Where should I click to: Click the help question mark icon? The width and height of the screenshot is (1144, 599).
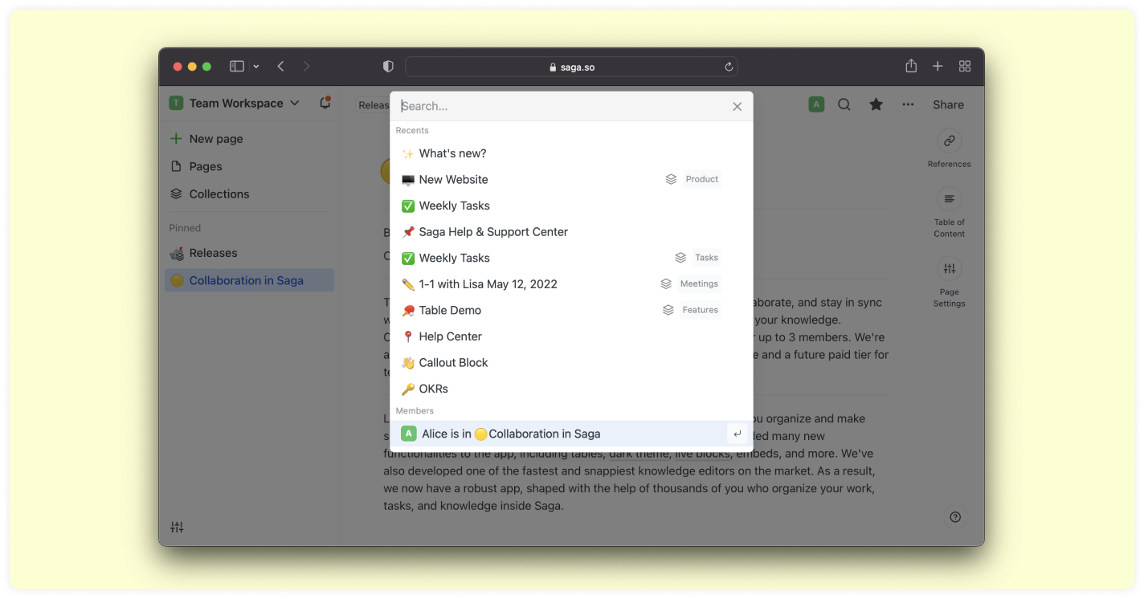tap(954, 517)
